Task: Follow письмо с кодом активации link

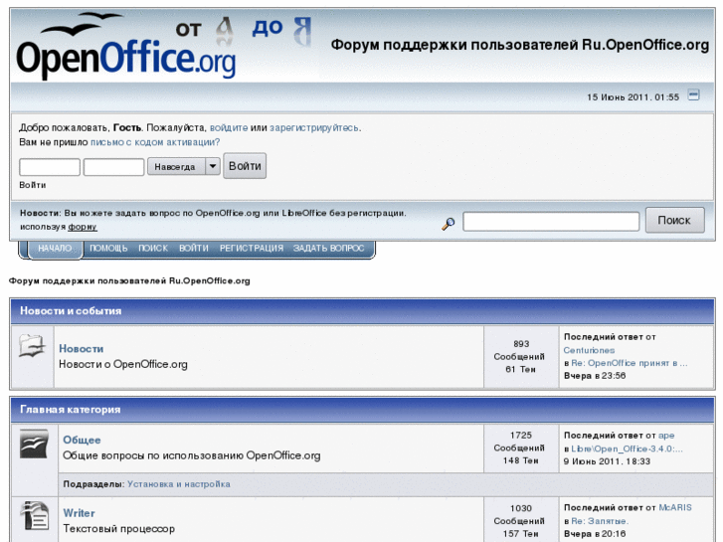Action: tap(155, 142)
